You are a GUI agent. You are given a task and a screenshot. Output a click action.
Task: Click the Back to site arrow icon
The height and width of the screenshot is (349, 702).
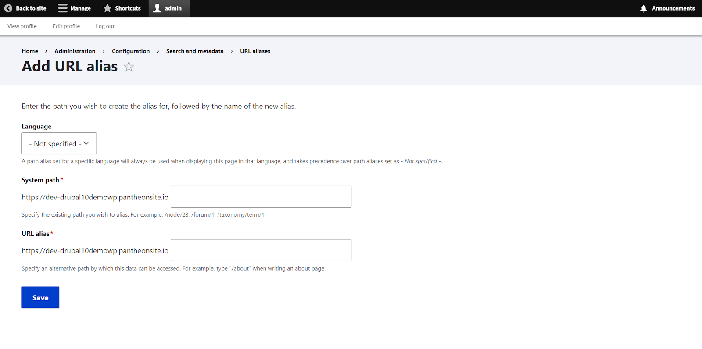tap(8, 8)
